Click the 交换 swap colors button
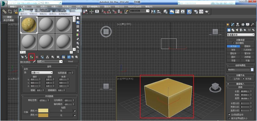 (x=26, y=112)
